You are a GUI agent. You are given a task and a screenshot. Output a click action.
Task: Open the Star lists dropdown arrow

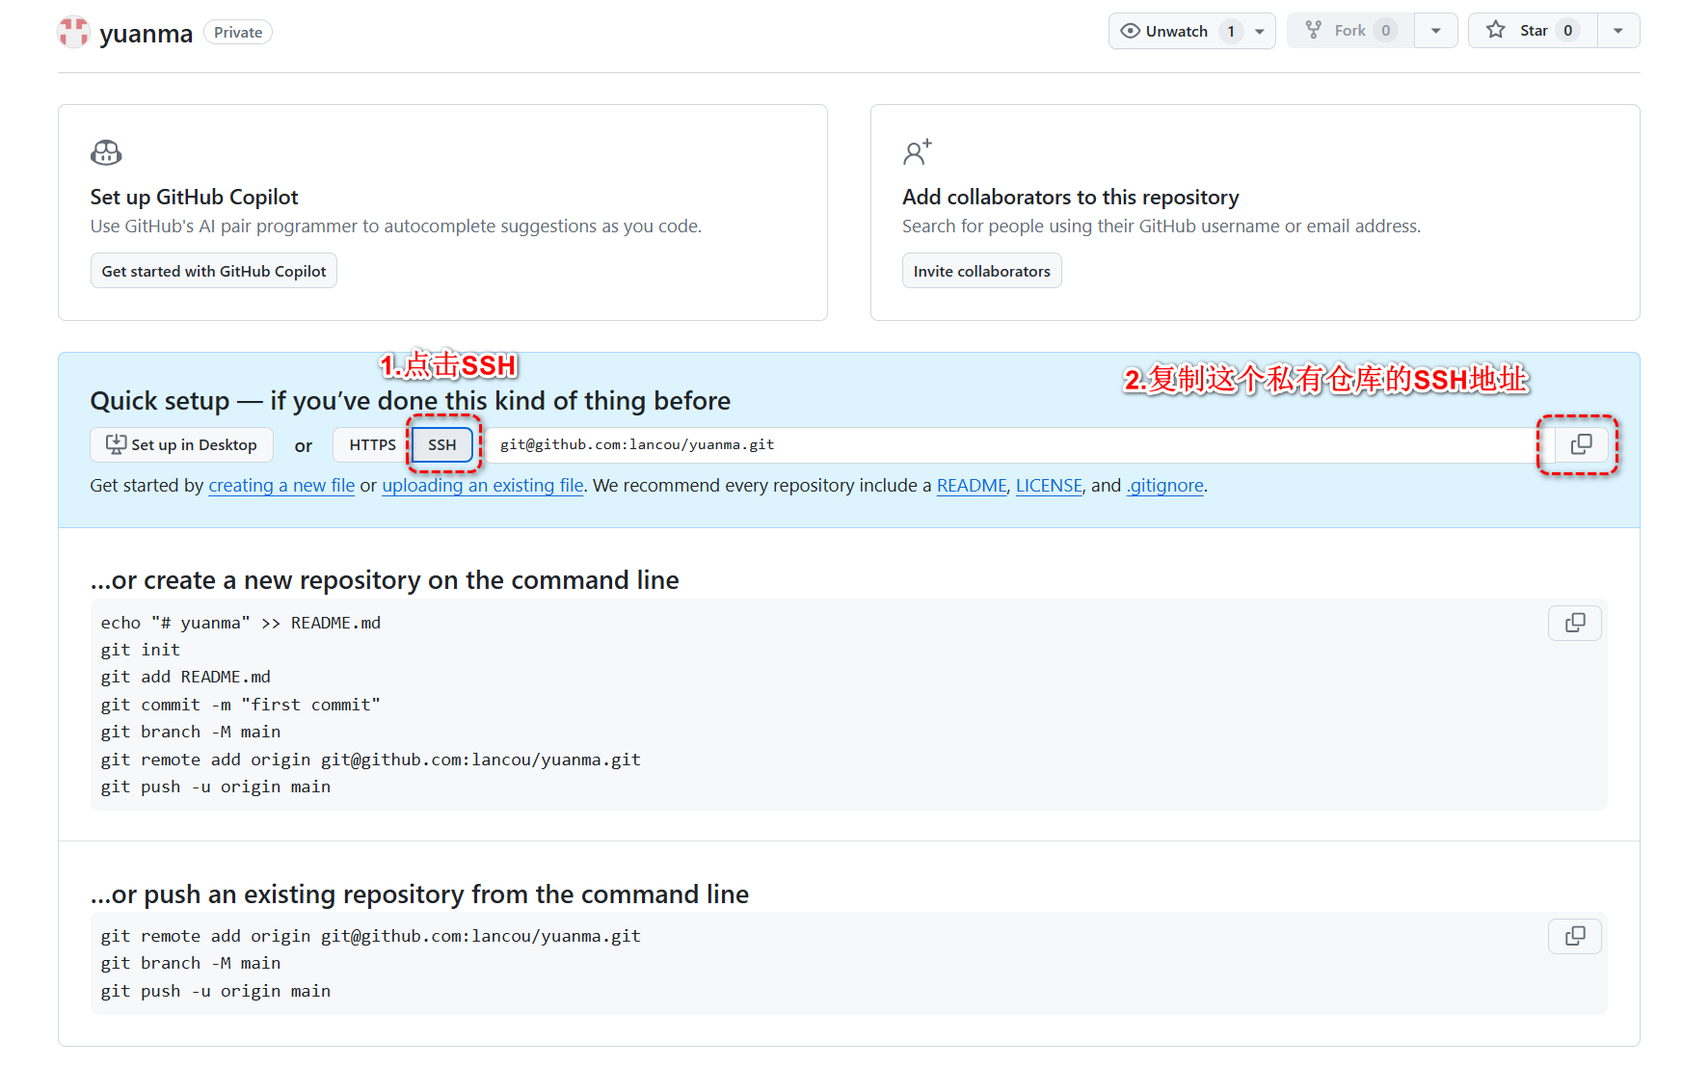point(1618,31)
